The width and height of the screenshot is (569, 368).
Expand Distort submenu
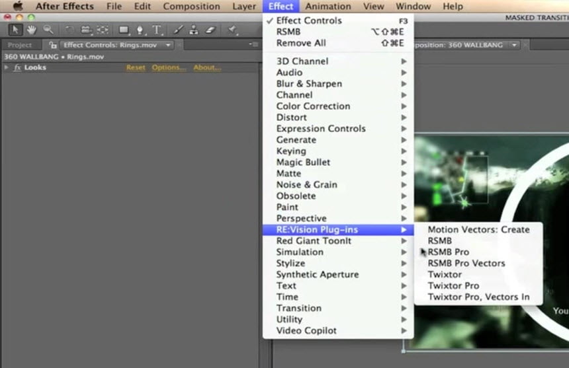point(338,118)
